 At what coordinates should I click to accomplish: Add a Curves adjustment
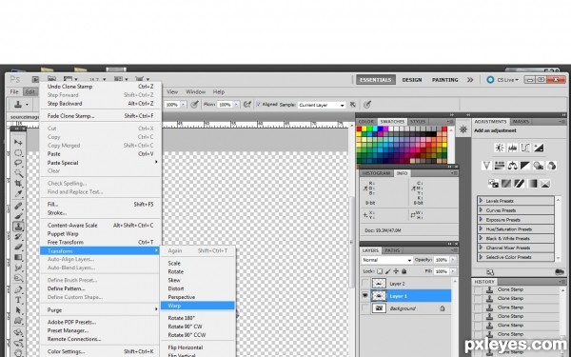525,148
